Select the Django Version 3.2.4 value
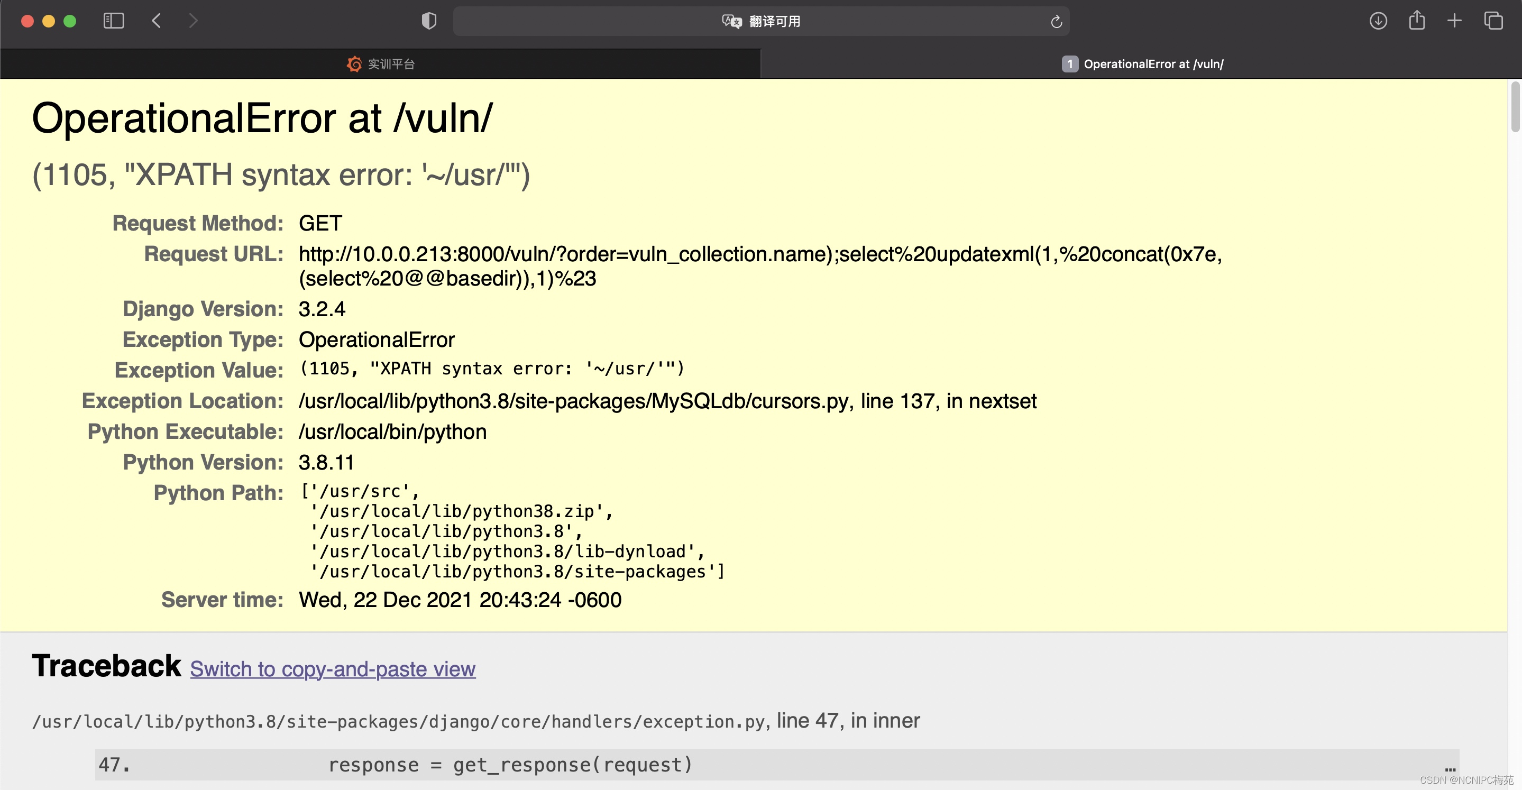 click(x=322, y=309)
